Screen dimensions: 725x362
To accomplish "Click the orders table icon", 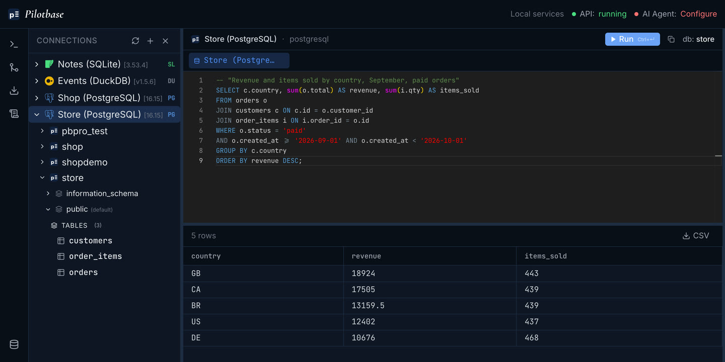I will [x=61, y=273].
